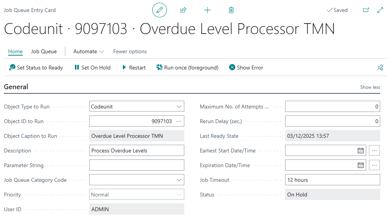391x220 pixels.
Task: Select the Home tab
Action: tap(15, 51)
